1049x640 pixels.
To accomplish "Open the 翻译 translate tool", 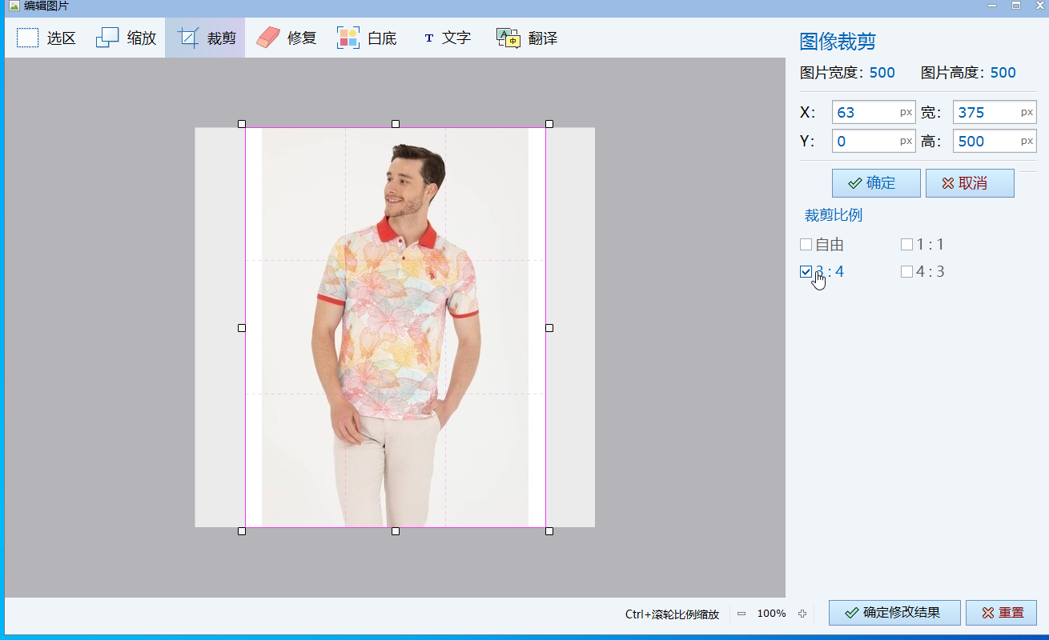I will 526,38.
